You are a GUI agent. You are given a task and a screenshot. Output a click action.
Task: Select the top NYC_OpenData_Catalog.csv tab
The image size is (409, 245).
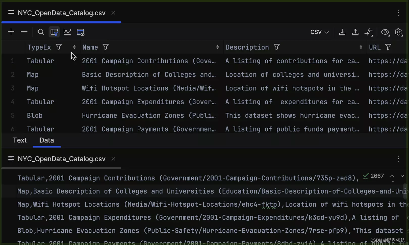click(x=61, y=13)
